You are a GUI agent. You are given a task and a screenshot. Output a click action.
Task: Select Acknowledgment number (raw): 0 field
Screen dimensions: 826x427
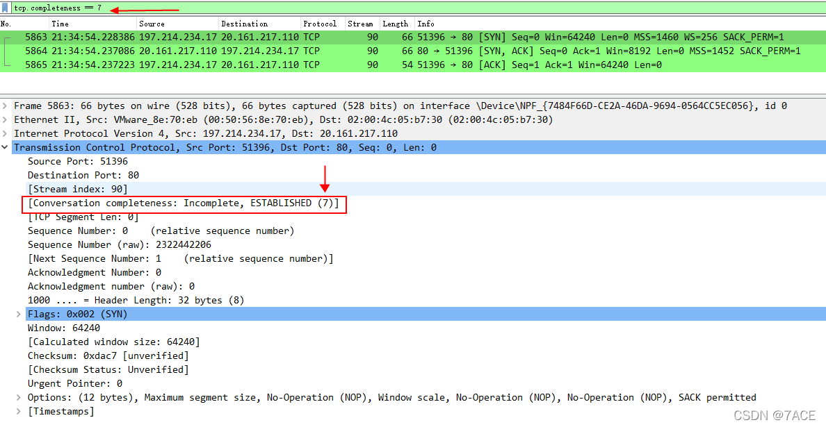(111, 287)
